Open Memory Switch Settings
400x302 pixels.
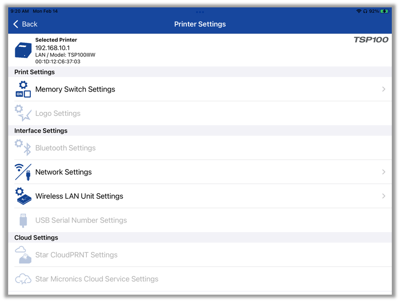[75, 89]
